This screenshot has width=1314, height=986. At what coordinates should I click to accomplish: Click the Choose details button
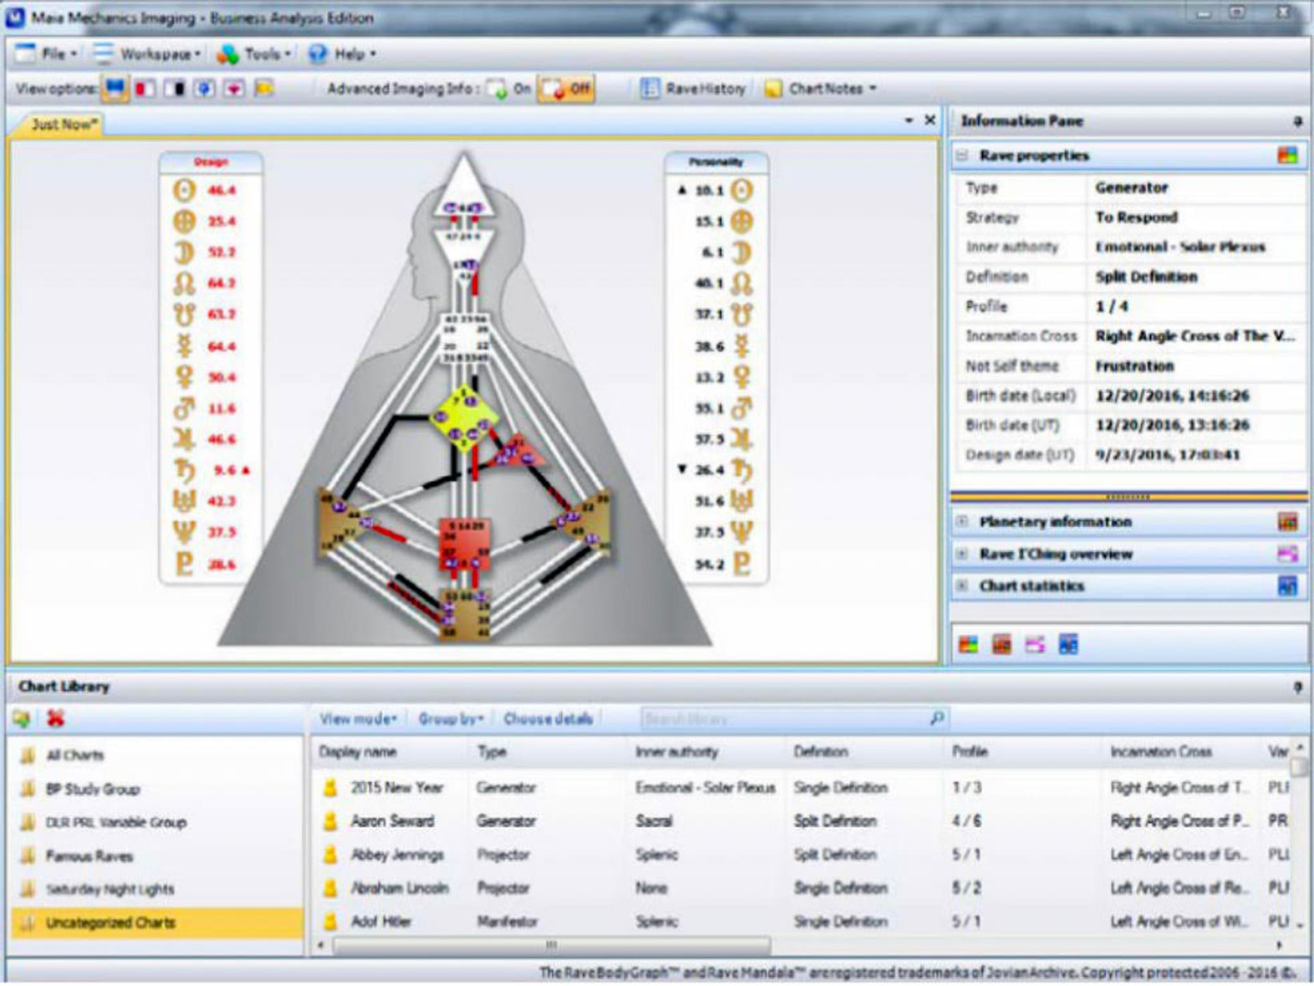coord(548,719)
